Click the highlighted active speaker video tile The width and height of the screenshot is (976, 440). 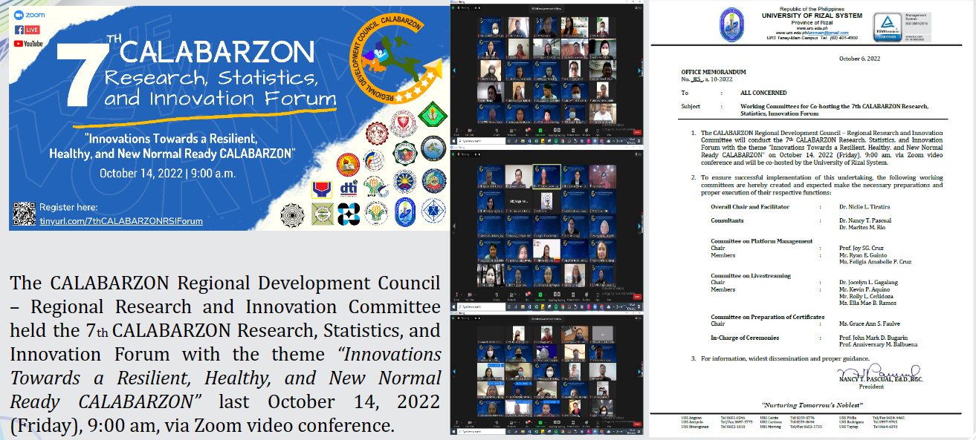pyautogui.click(x=548, y=176)
